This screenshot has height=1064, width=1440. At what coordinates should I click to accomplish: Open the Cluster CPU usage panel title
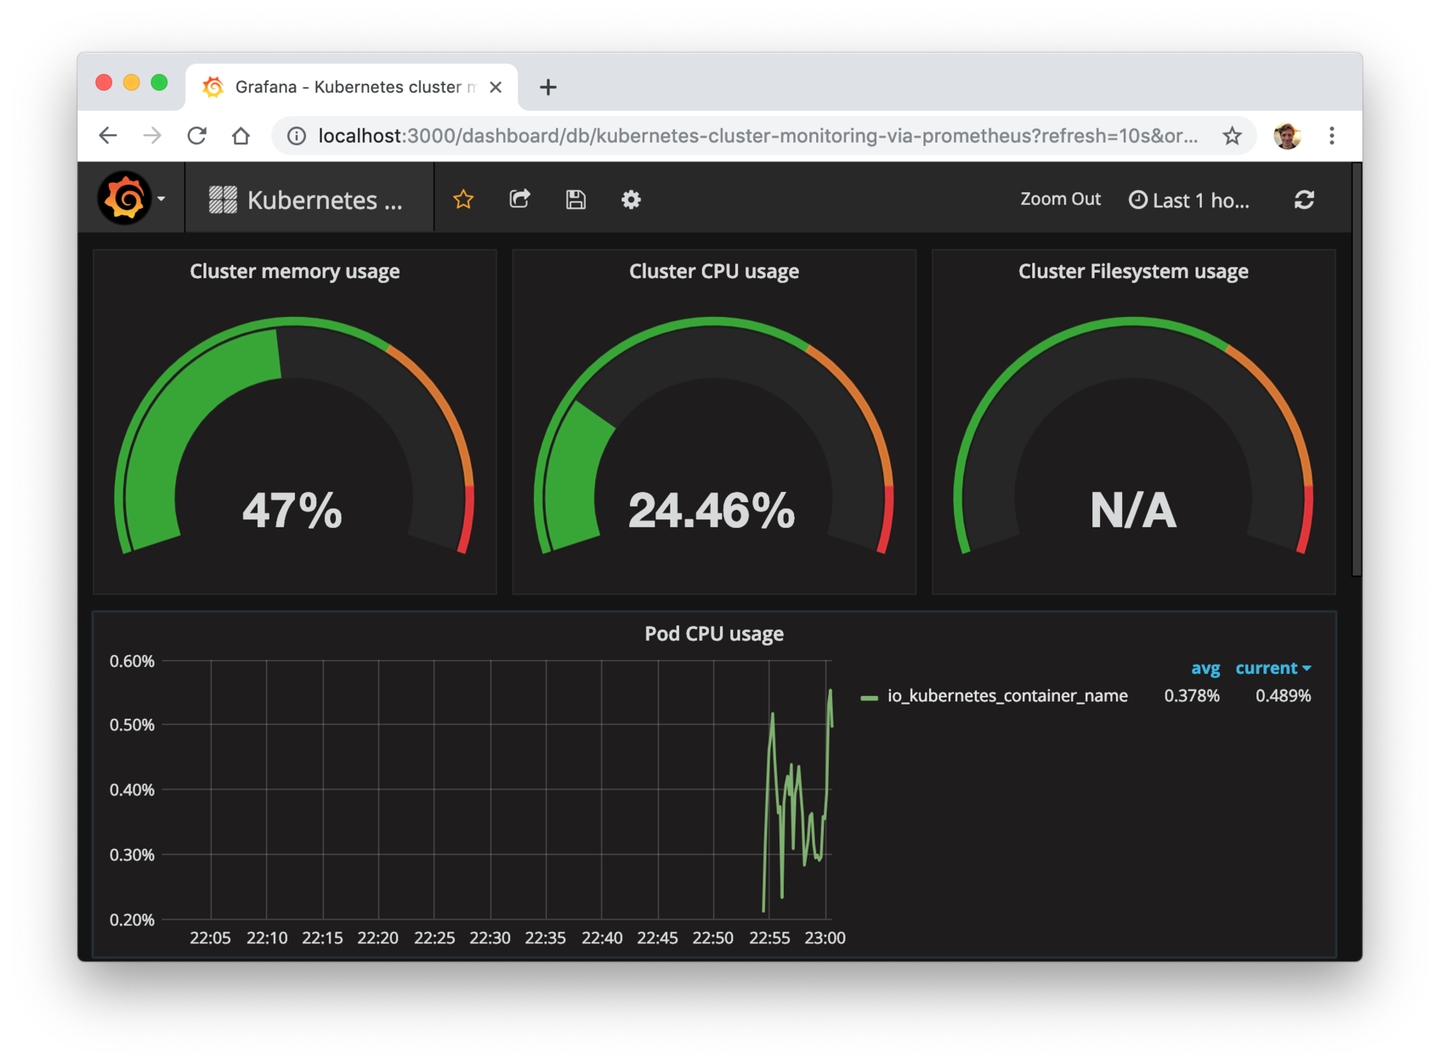point(714,271)
